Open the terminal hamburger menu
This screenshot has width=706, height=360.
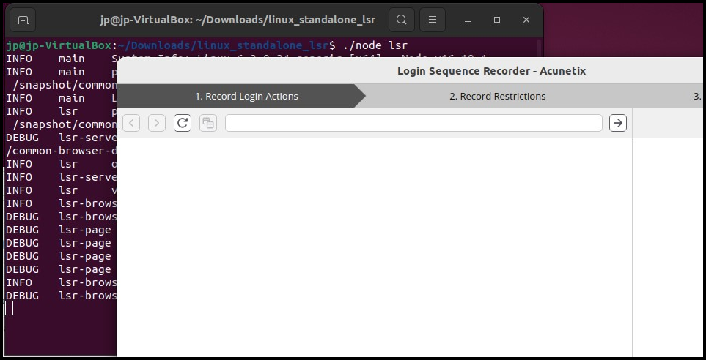click(x=433, y=20)
